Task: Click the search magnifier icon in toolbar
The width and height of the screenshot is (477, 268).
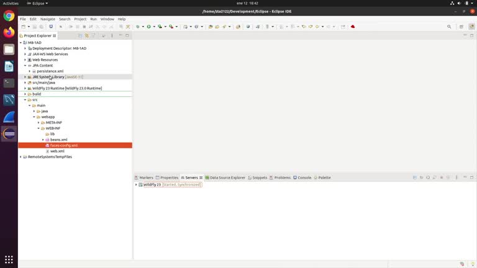Action: [x=449, y=27]
